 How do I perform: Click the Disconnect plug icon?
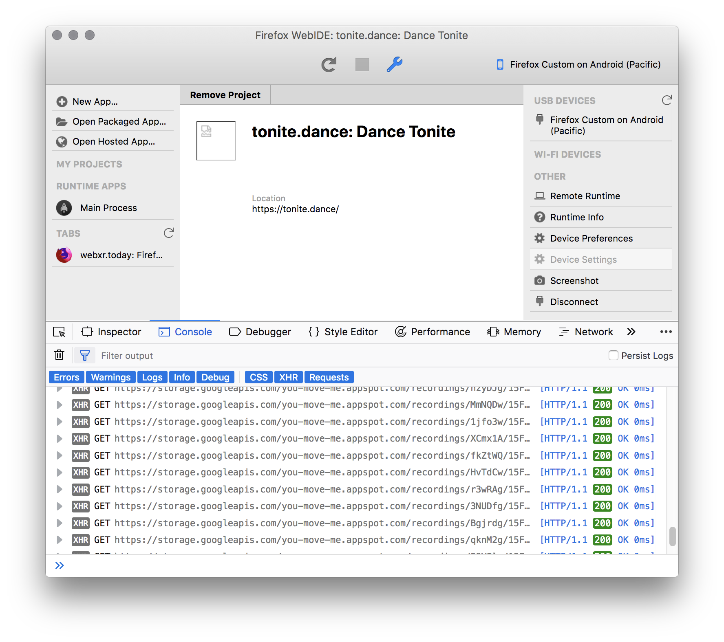pos(540,301)
